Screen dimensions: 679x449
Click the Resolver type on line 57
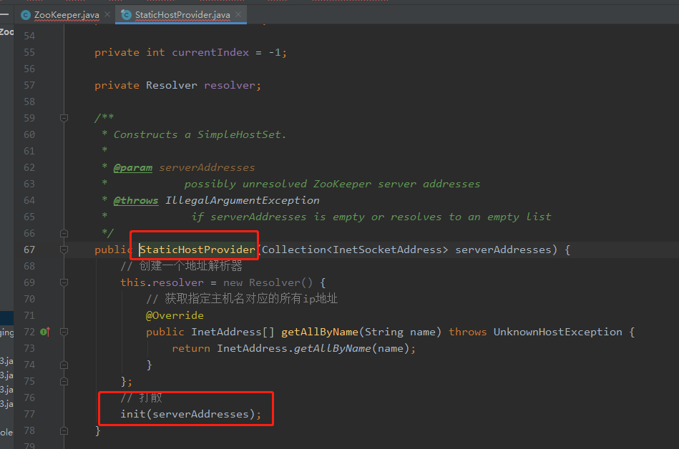pyautogui.click(x=172, y=85)
